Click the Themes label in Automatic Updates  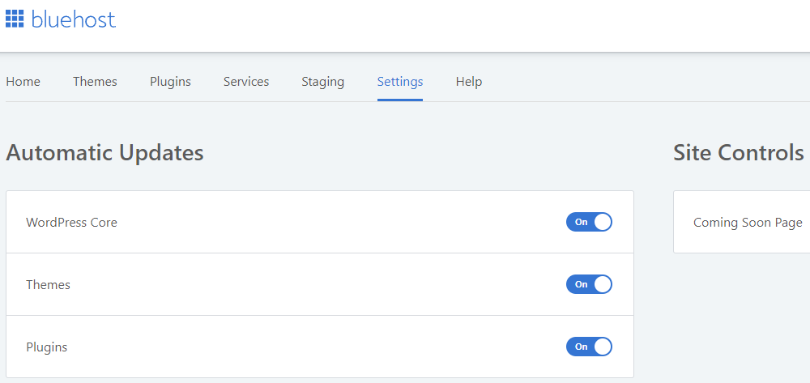pos(48,285)
